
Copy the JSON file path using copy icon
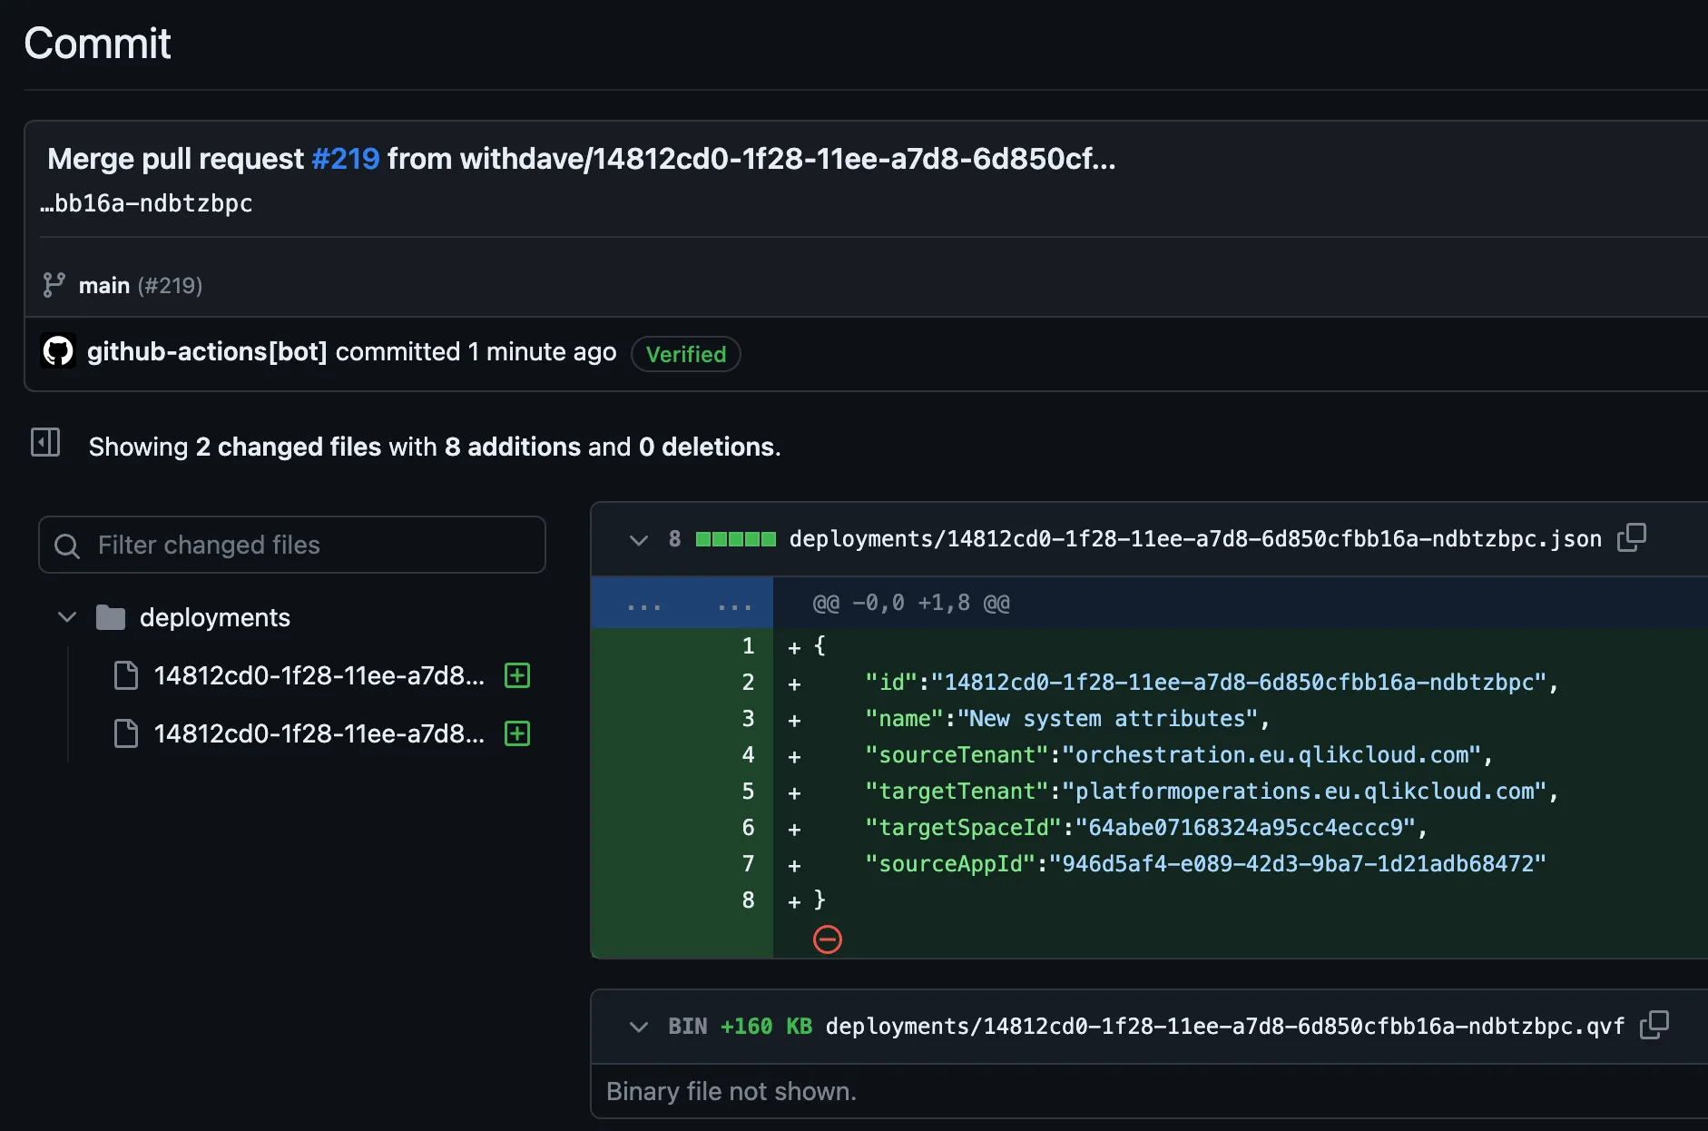point(1630,537)
